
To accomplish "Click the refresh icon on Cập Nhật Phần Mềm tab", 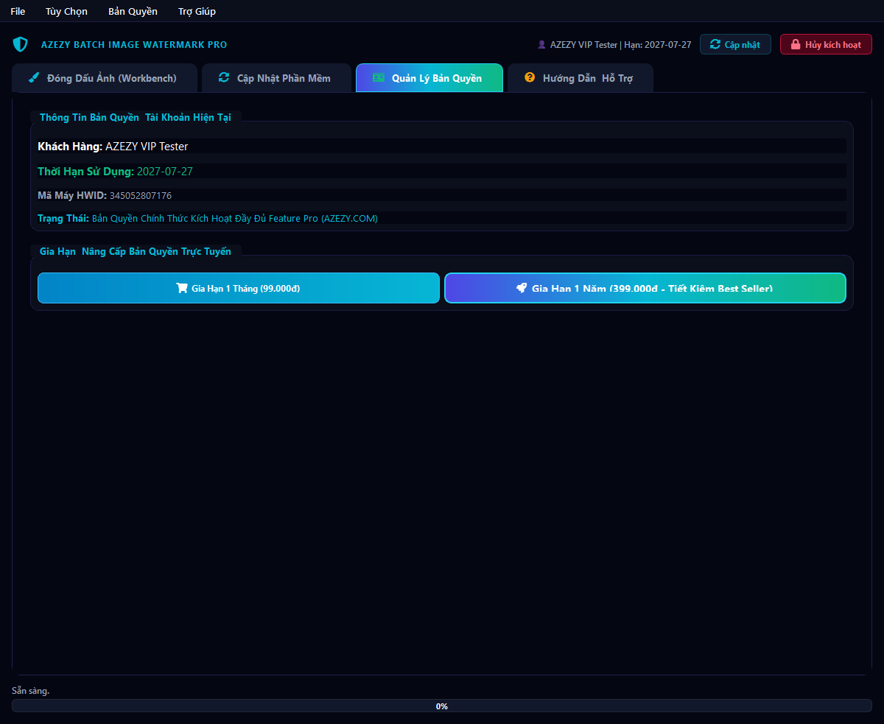I will [x=224, y=77].
